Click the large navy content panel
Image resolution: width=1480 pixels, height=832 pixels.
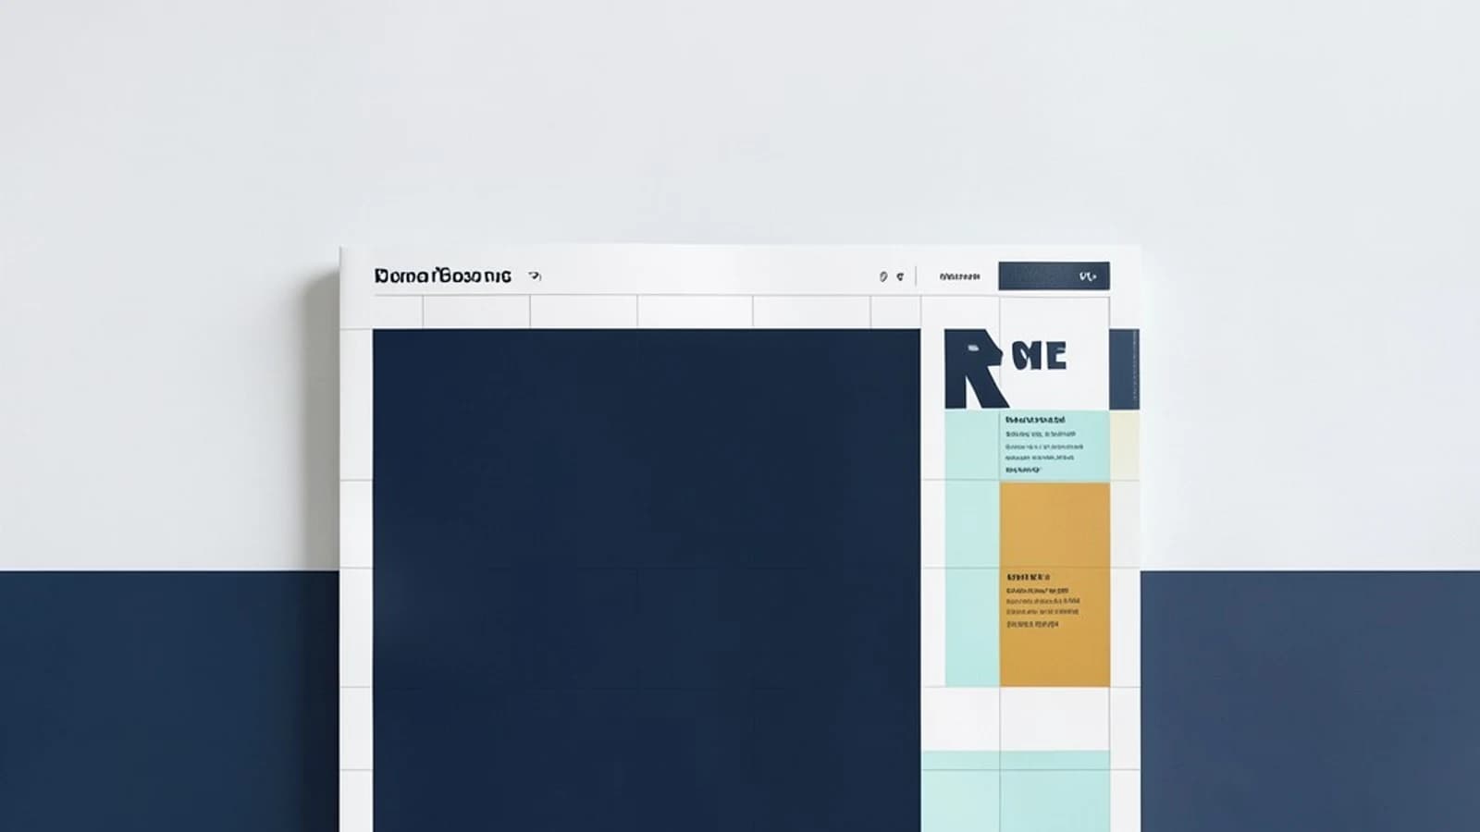(647, 581)
